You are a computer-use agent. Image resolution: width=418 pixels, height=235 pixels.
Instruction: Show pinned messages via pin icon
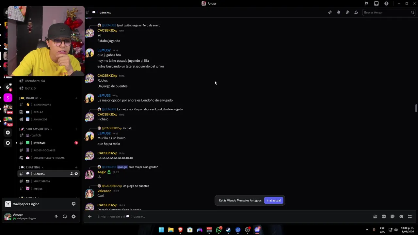click(347, 12)
